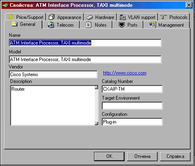Viewport: 195px width, 166px height.
Task: Click inside the Name input field
Action: coord(85,43)
